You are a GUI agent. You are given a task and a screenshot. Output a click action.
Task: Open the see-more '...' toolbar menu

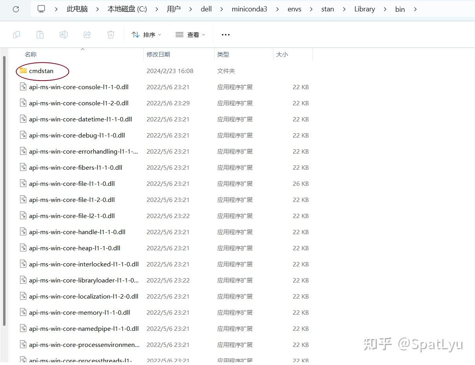(225, 35)
